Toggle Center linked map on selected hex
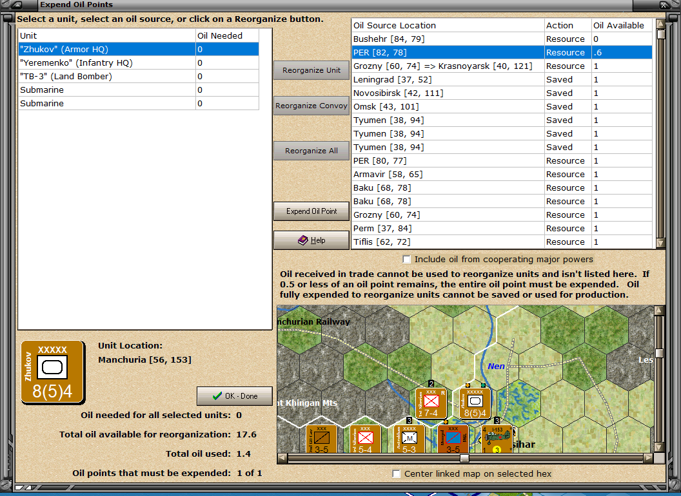This screenshot has width=681, height=496. (396, 474)
